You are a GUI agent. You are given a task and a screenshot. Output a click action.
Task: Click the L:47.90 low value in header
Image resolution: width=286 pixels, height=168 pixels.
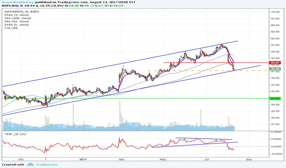coord(102,5)
